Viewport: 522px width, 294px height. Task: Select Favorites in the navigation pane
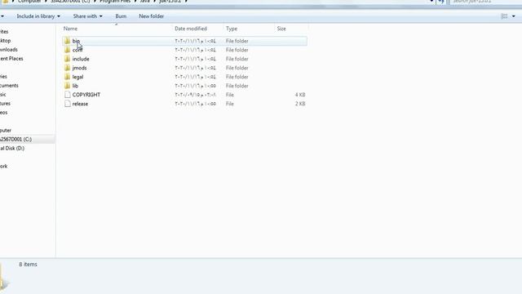coord(4,32)
